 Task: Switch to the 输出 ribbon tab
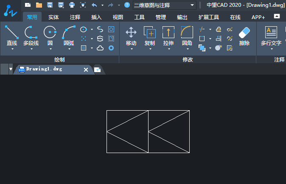pos(182,17)
